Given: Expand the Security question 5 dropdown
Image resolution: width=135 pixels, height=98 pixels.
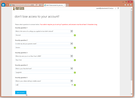Looking at the screenshot, I should 72,81.
